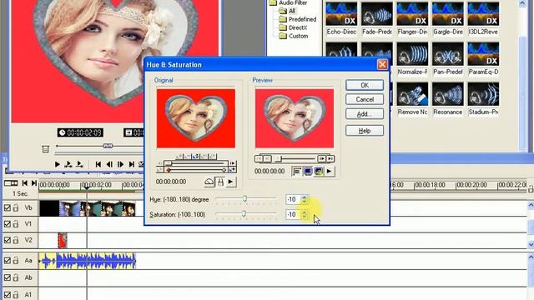Click the timeline display mode icon
The width and height of the screenshot is (534, 300).
(11, 183)
